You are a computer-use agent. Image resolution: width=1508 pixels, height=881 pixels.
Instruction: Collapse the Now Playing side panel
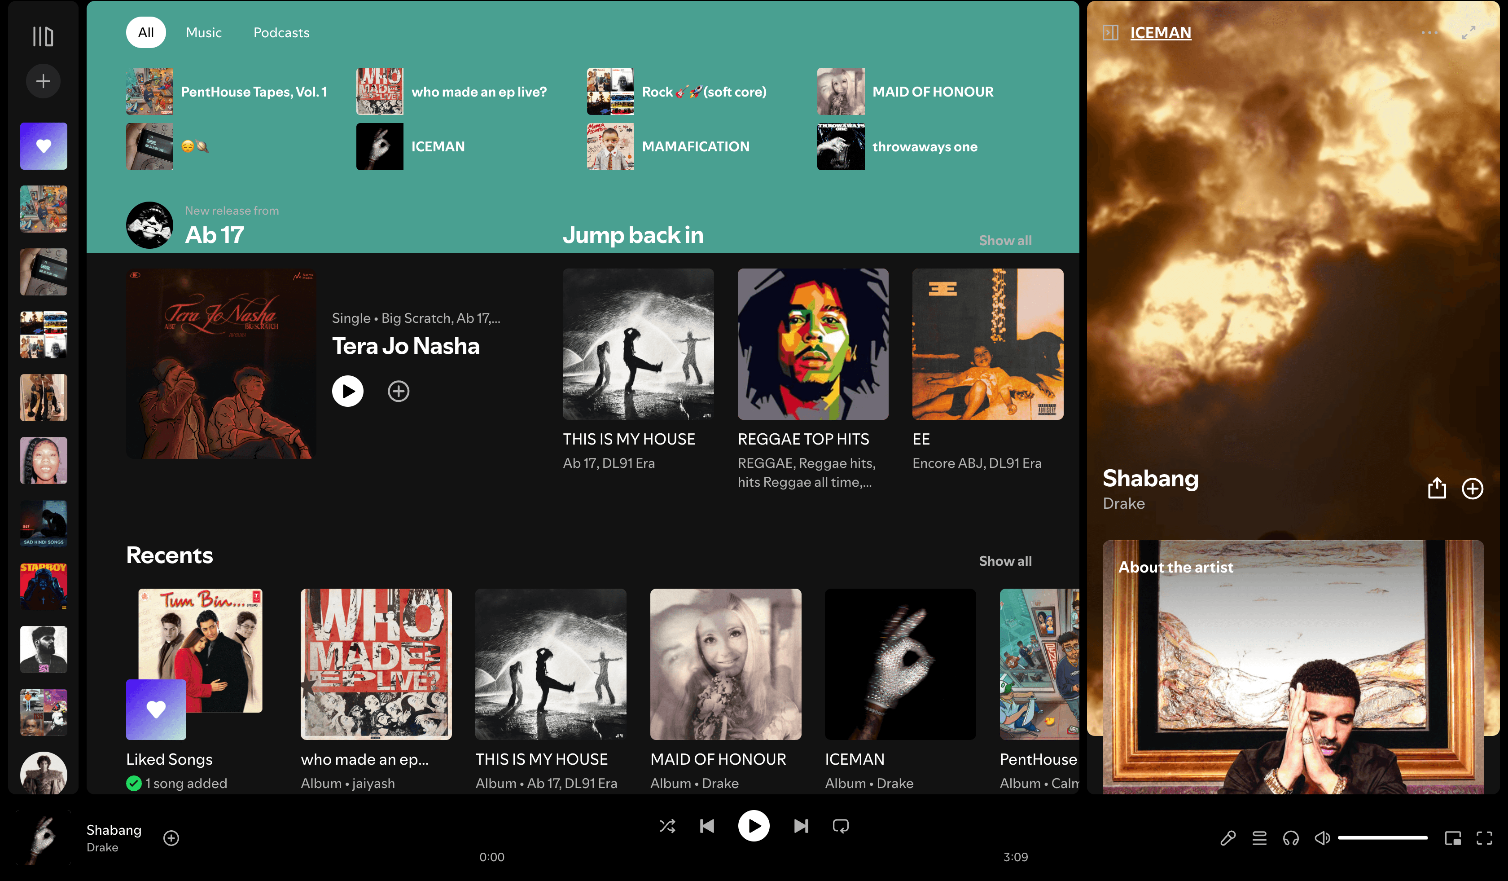[1111, 32]
